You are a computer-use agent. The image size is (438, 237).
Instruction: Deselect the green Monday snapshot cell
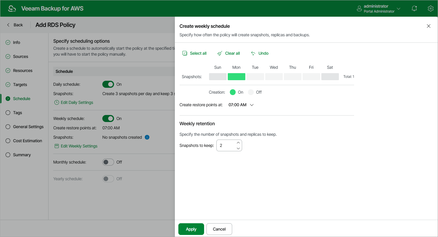point(237,77)
